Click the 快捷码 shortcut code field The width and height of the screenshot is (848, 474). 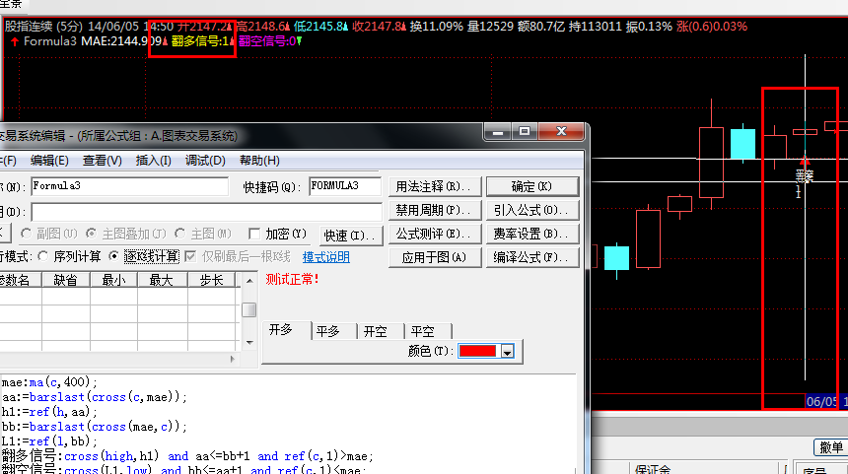pyautogui.click(x=345, y=185)
